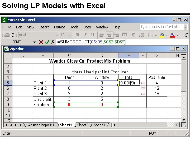The width and height of the screenshot is (190, 142).
Task: Switch to Sheet3 tab
Action: (99, 125)
